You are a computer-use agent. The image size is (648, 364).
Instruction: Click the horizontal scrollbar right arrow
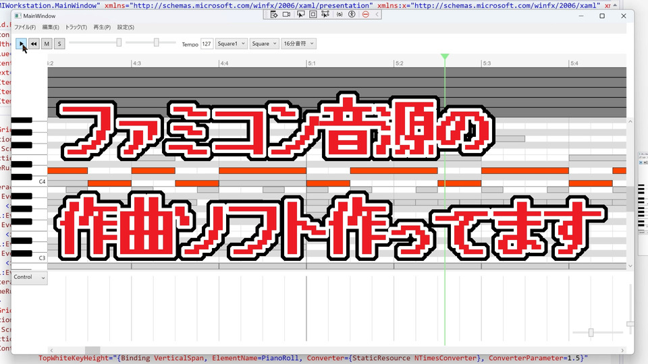pos(623,351)
